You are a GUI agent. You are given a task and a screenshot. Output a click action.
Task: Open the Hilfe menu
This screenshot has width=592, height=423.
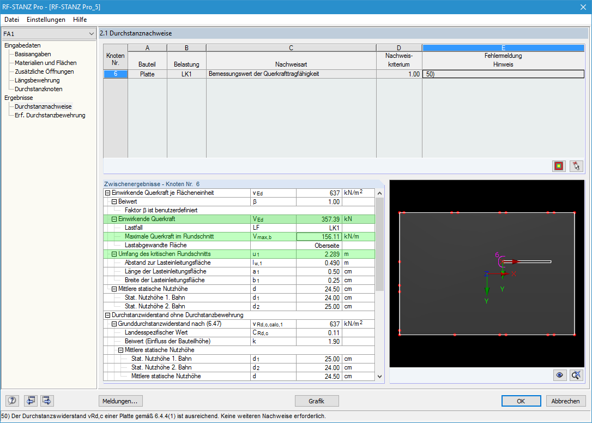pos(80,19)
